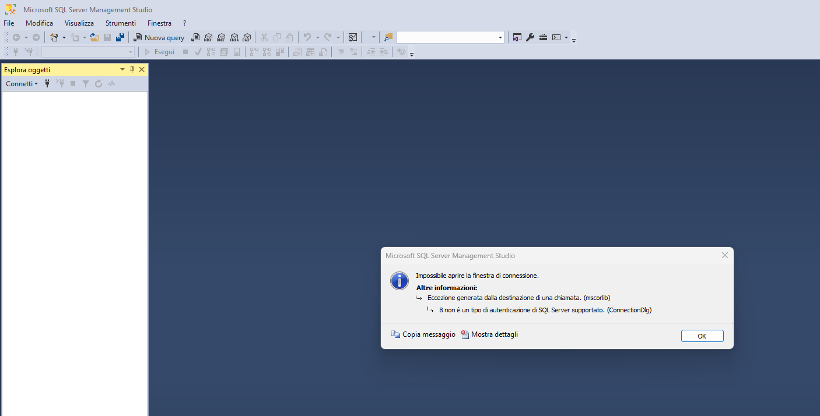Open the Visual Studio window icon

pyautogui.click(x=517, y=37)
